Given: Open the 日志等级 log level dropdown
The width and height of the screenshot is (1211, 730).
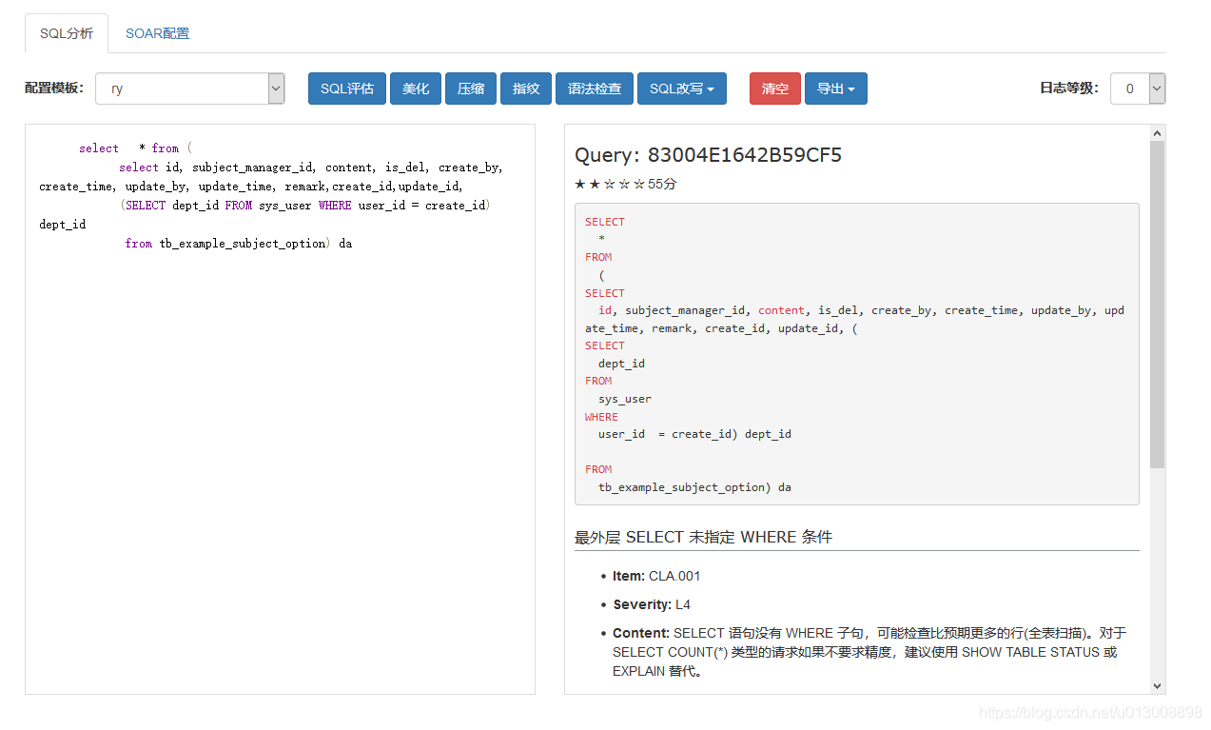Looking at the screenshot, I should click(1138, 89).
